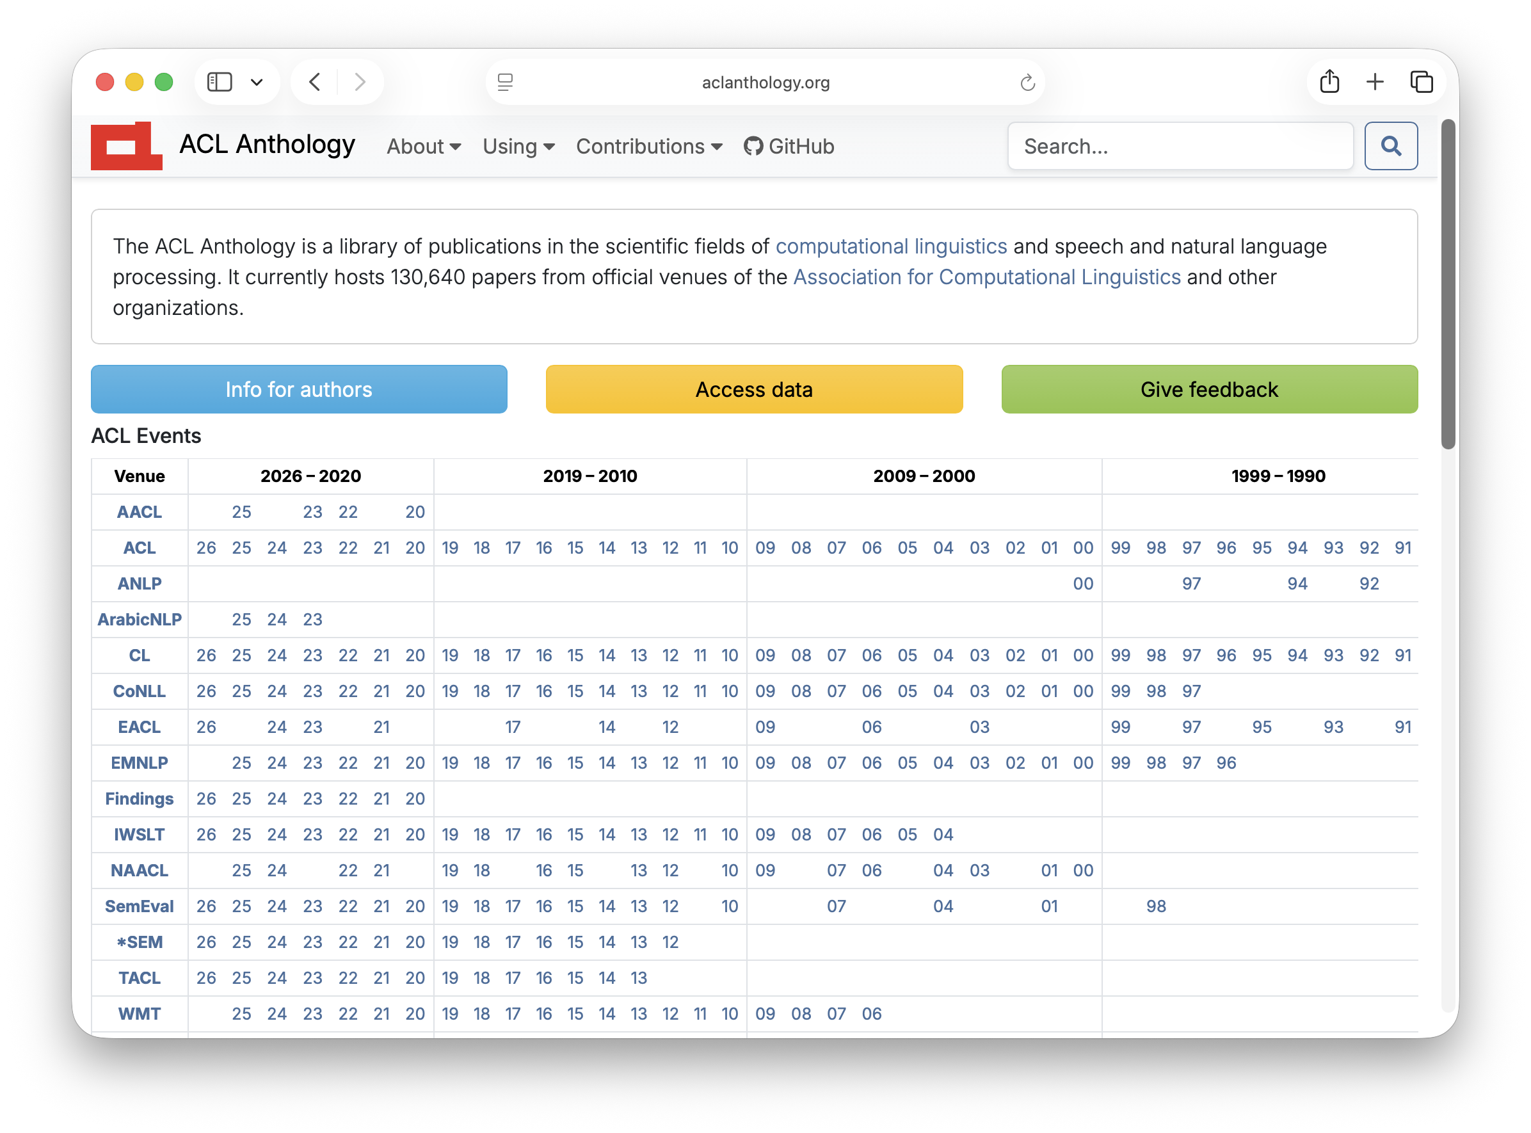Viewport: 1531px width, 1133px height.
Task: Open the ACL venue row link
Action: point(139,548)
